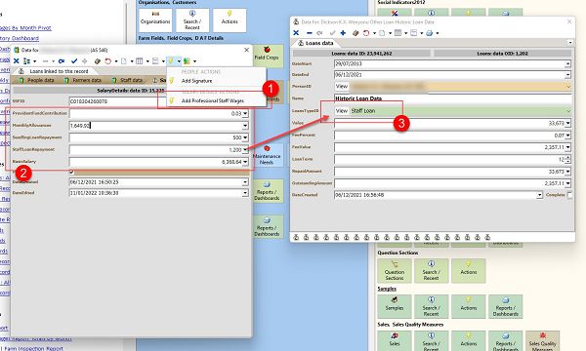Screen dimensions: 586x351
Task: Click the blue plus icon in the loans toolbar
Action: pos(343,33)
